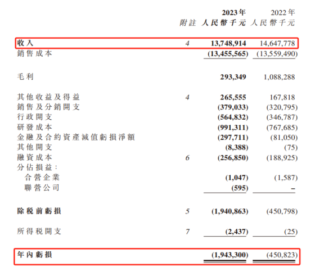This screenshot has width=315, height=272.
Task: Click the 2022年 column header
Action: (282, 13)
